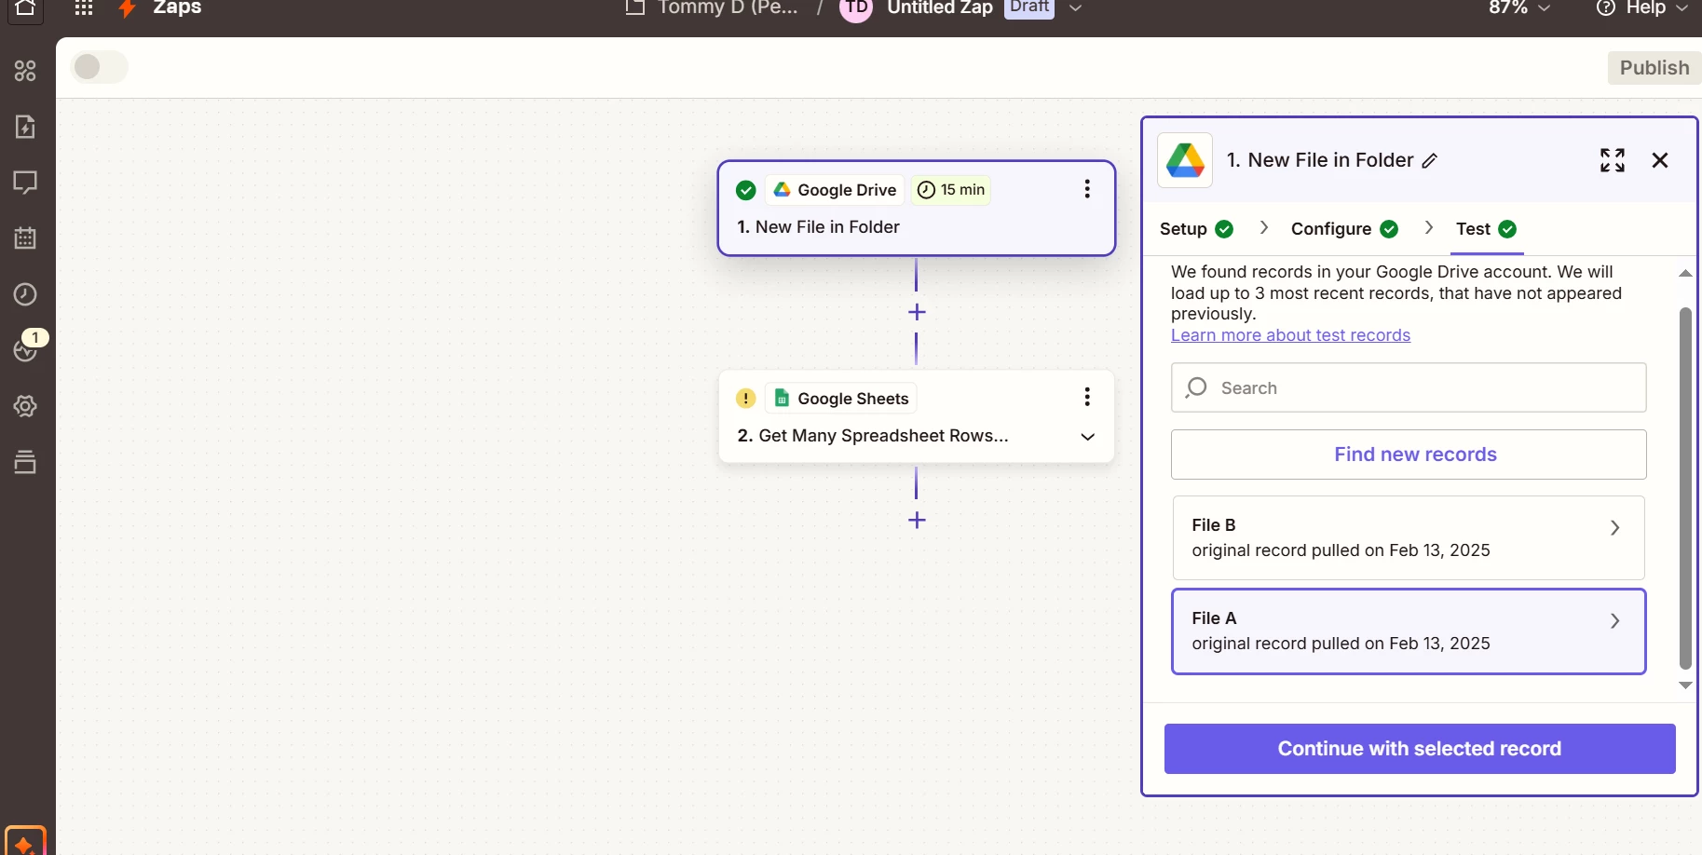The image size is (1702, 855).
Task: Click the Google Drive app icon in panel header
Action: pos(1185,160)
